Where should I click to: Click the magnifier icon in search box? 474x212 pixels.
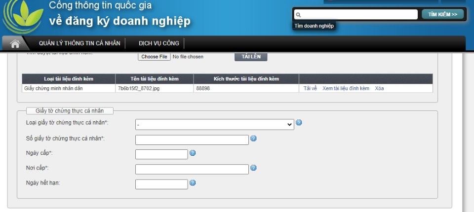298,15
